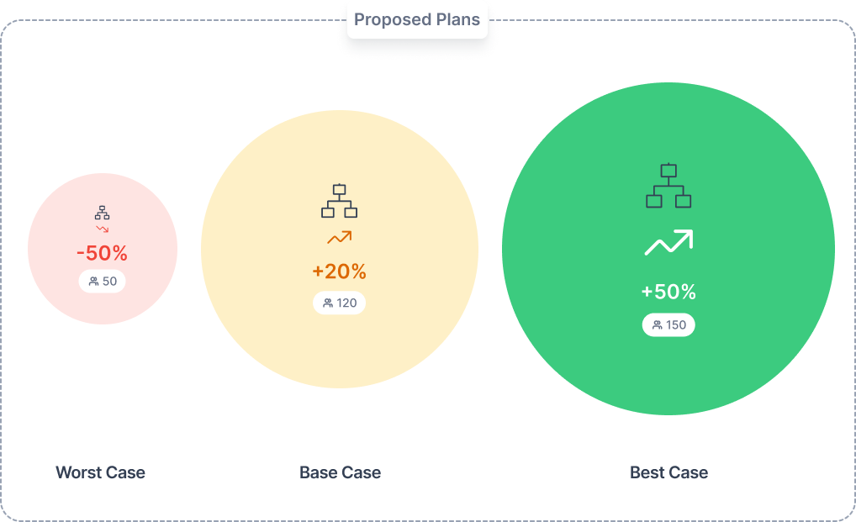Screen dimensions: 856x522
Task: Choose the green Best Case circle
Action: [x=668, y=249]
